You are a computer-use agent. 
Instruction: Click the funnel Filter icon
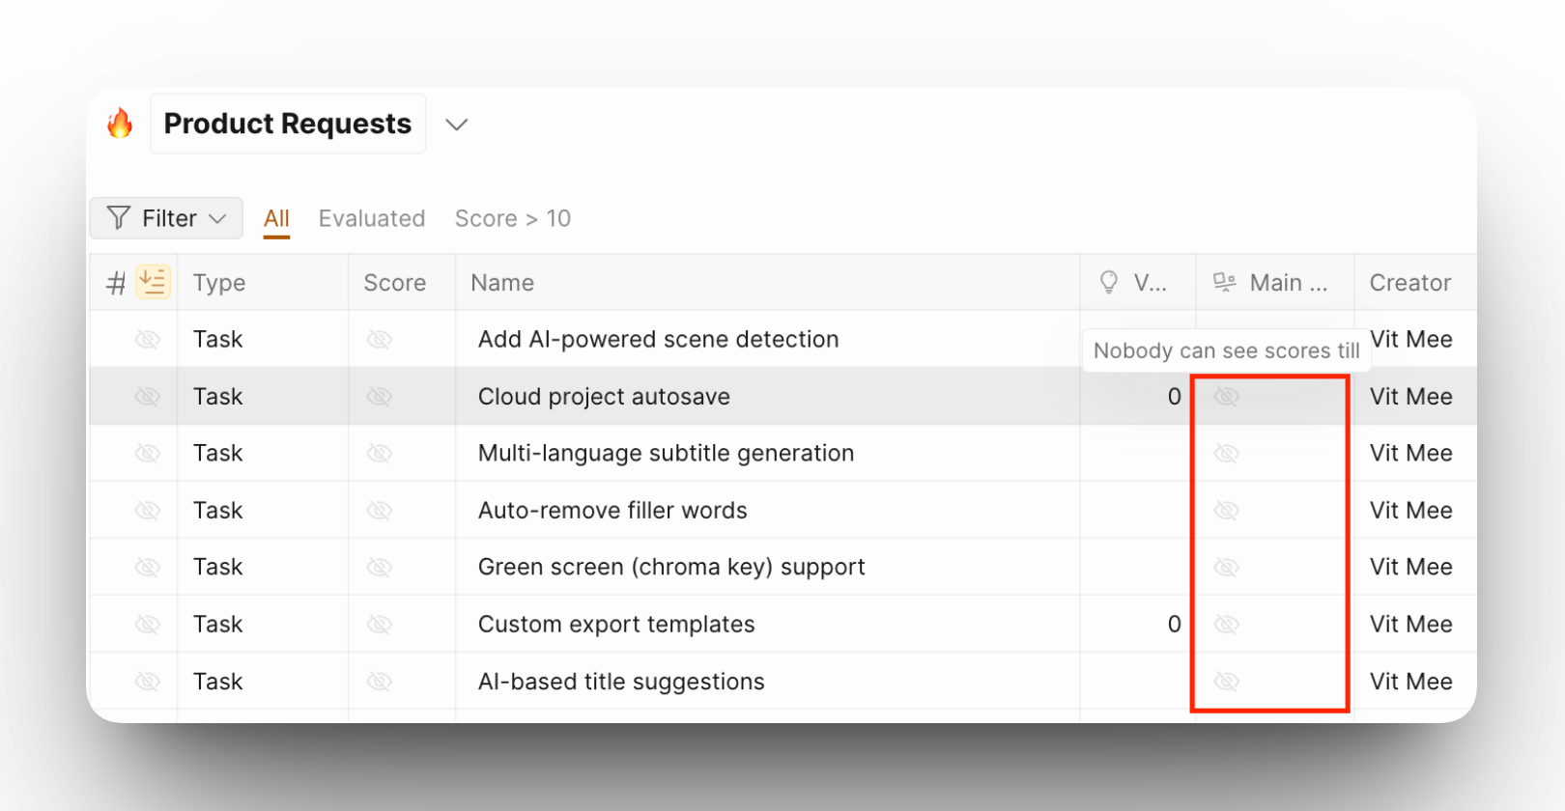click(119, 218)
